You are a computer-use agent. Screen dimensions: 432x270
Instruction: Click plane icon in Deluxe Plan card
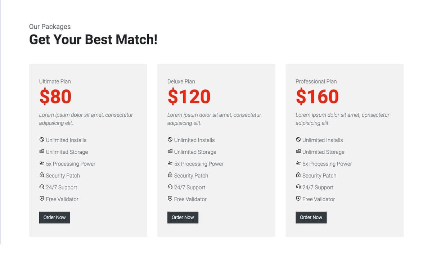tap(170, 163)
